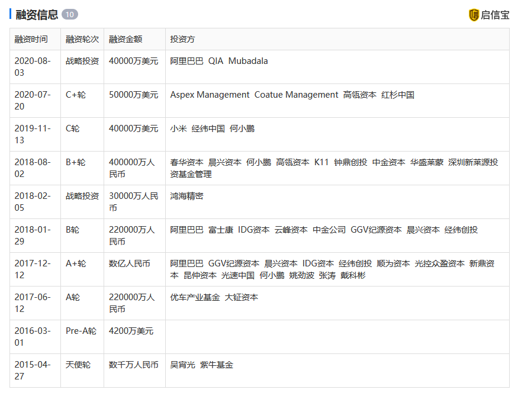Open 昆仲资本 investor link
The width and height of the screenshot is (518, 399).
pyautogui.click(x=200, y=275)
